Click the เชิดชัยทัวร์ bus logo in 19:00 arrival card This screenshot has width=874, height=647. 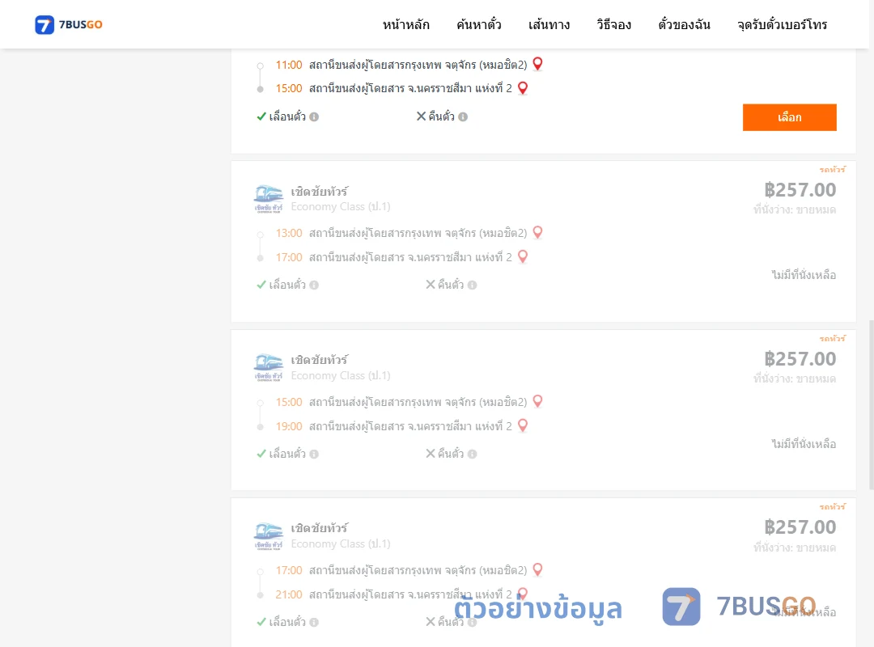[x=269, y=368]
